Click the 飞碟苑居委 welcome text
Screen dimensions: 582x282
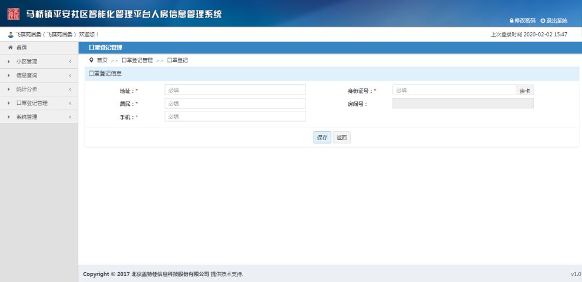(57, 34)
